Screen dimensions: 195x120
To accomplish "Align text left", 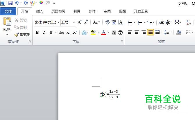I will [x=130, y=32].
